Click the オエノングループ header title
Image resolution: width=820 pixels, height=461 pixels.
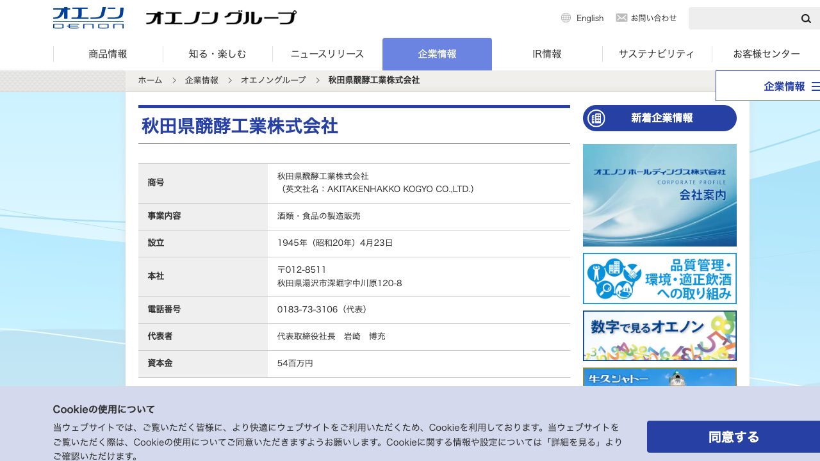(221, 18)
